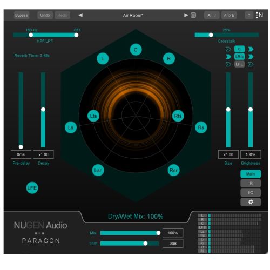Open the preset browser square icon
The image size is (270, 270).
click(x=193, y=15)
